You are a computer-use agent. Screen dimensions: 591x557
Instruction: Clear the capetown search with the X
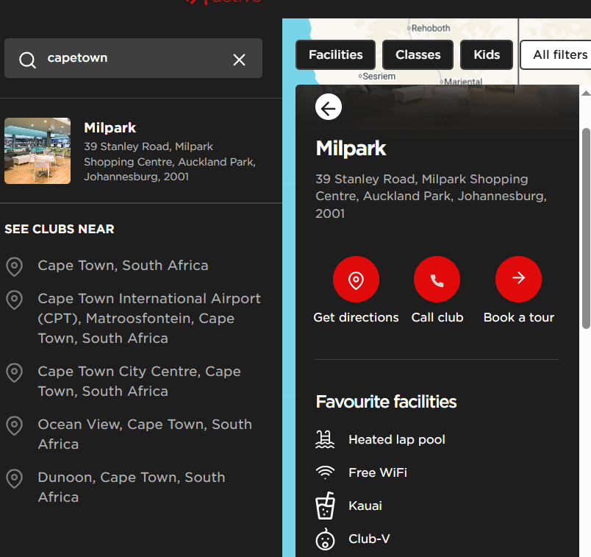[239, 60]
